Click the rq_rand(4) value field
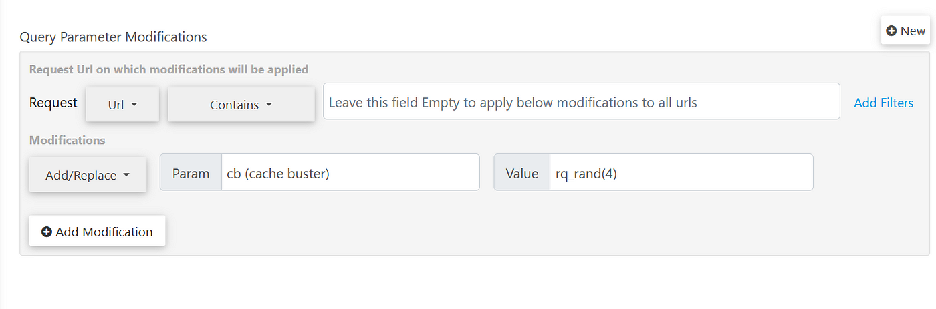936x309 pixels. click(681, 172)
